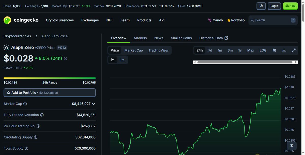Show Total Supply info tooltip
Image resolution: width=305 pixels, height=155 pixels.
pyautogui.click(x=26, y=148)
